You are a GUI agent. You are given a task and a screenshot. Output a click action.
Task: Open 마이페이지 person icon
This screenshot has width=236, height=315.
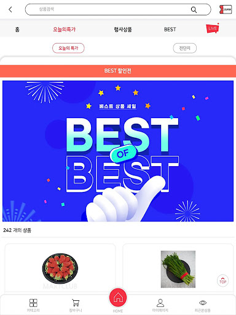pos(160,303)
